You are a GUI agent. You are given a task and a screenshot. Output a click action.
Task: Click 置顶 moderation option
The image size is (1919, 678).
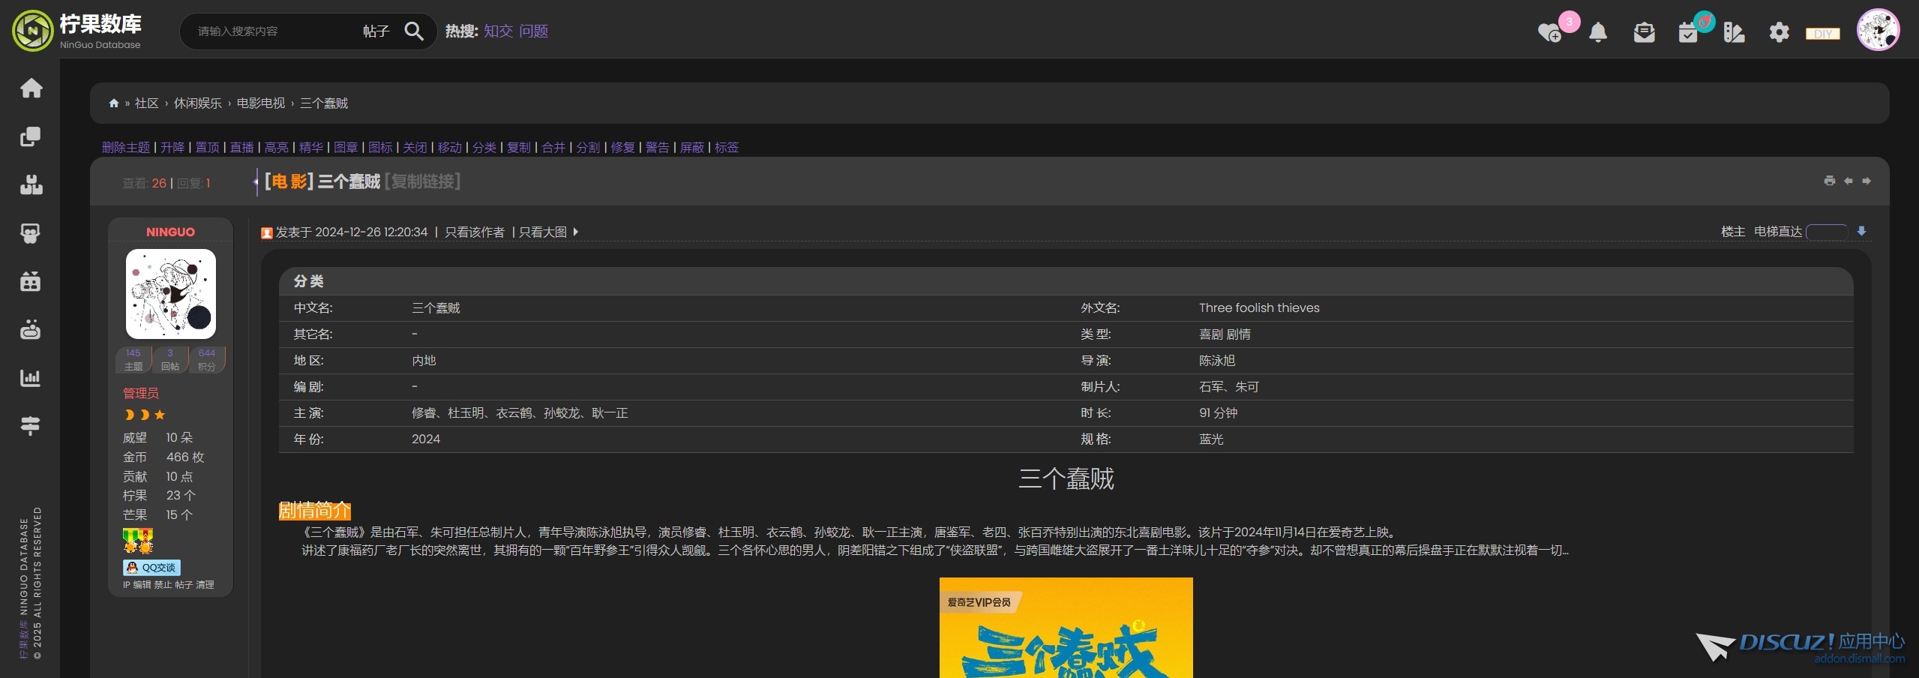[x=208, y=147]
